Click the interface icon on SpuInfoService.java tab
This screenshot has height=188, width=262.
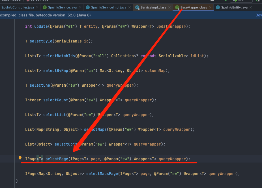click(45, 7)
